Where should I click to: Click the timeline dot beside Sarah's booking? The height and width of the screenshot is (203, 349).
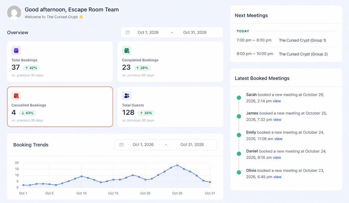click(x=239, y=98)
